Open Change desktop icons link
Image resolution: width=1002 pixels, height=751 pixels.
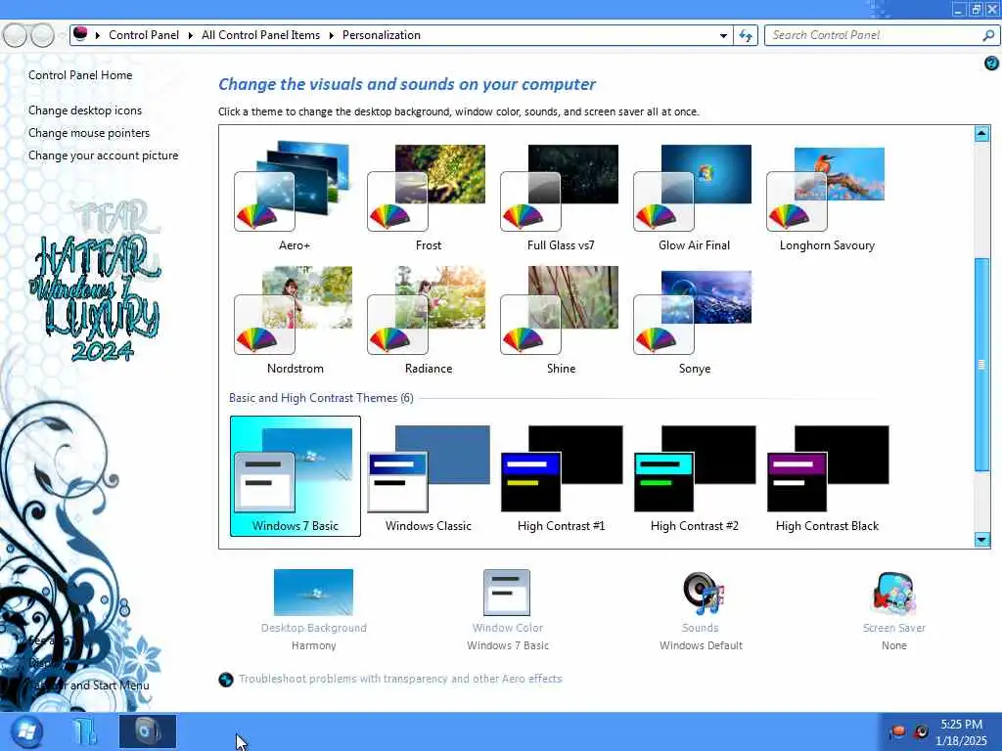click(x=85, y=110)
